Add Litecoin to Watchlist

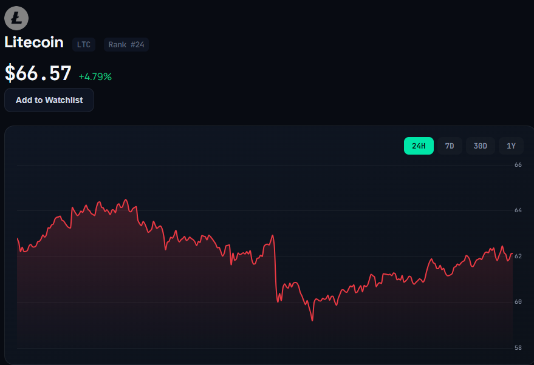pyautogui.click(x=49, y=100)
